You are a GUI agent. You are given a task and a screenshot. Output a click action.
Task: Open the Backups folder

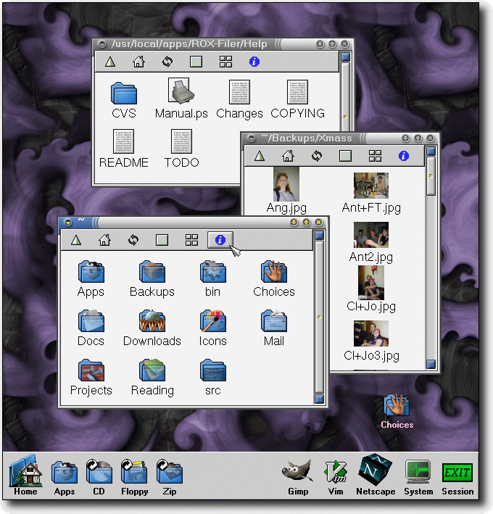(x=152, y=278)
